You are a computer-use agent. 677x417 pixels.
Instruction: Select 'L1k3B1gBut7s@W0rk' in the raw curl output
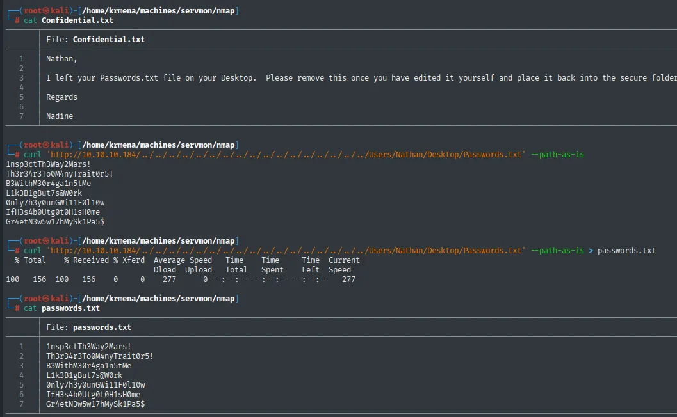point(44,193)
